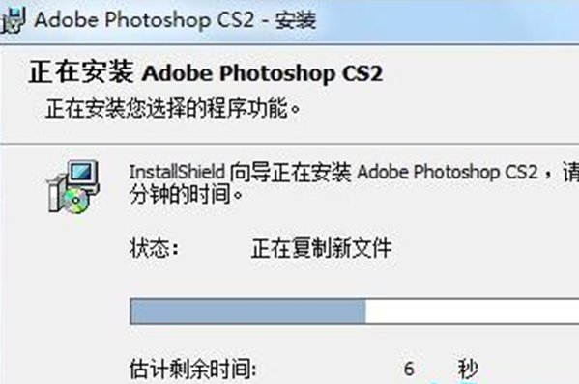The height and width of the screenshot is (384, 579).
Task: Click "向导正在安装" in the description line
Action: [x=291, y=173]
